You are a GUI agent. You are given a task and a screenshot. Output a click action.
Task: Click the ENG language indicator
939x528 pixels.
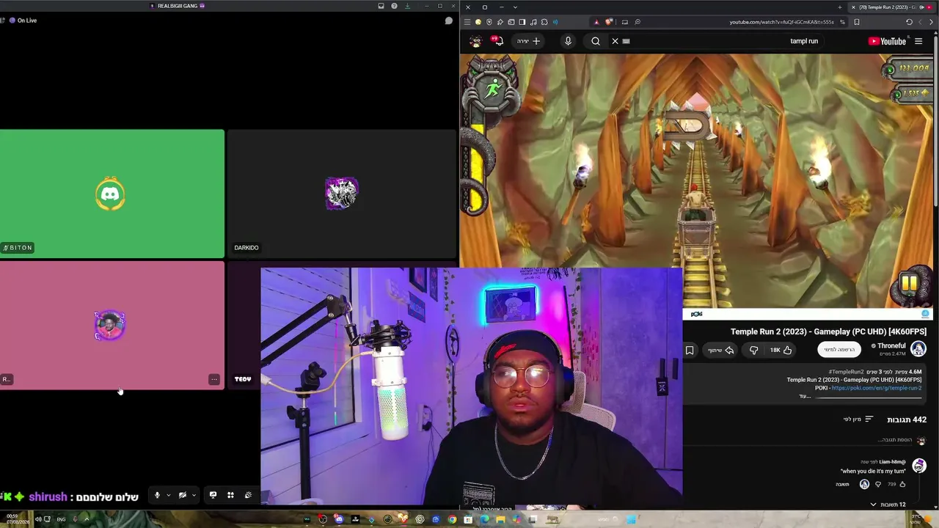61,519
